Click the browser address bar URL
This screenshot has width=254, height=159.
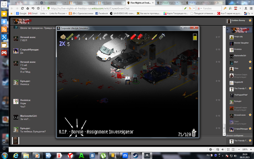(90, 8)
